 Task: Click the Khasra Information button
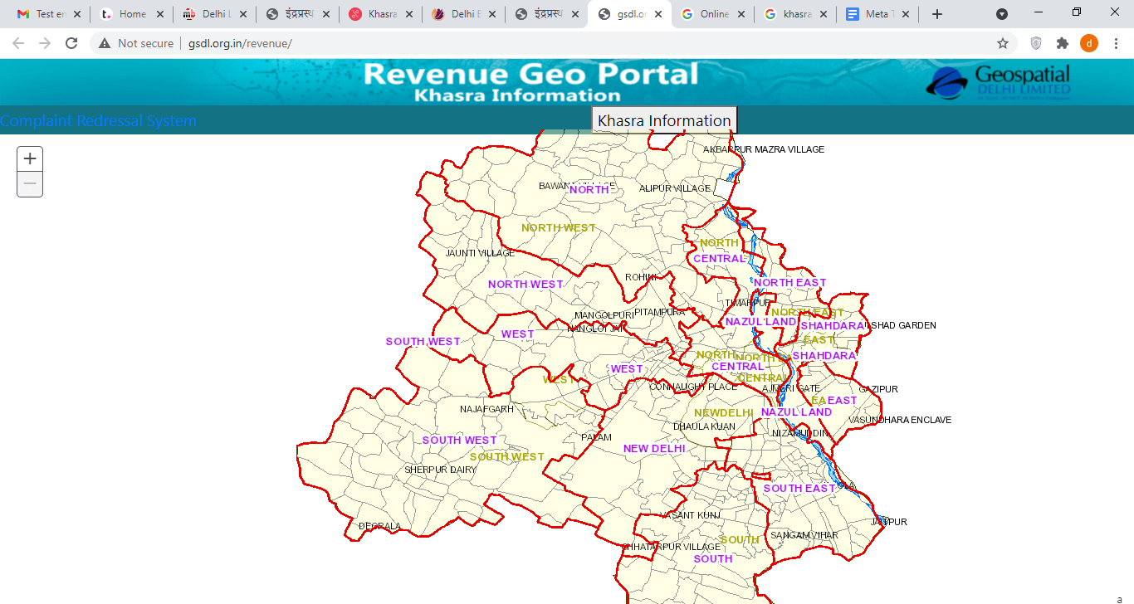point(664,120)
